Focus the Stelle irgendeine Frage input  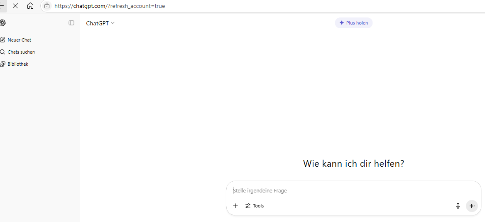[x=353, y=191]
